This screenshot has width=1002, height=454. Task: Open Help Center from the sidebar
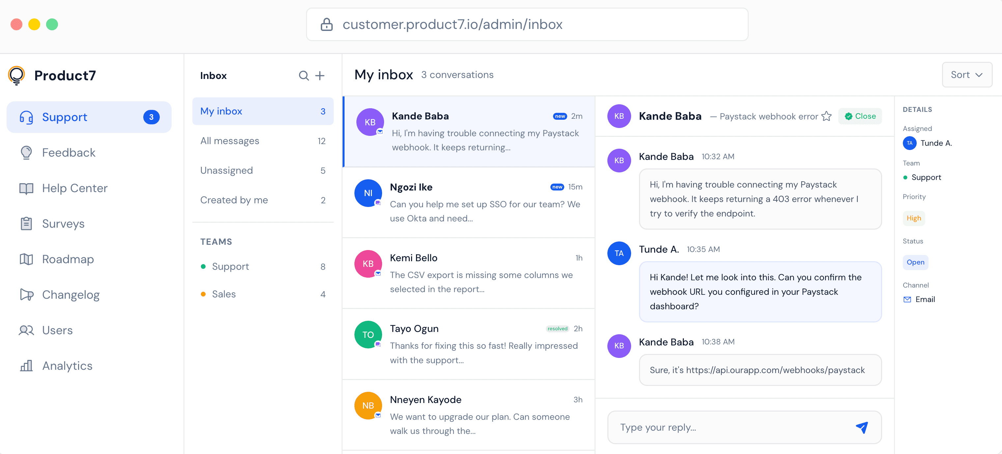tap(75, 188)
